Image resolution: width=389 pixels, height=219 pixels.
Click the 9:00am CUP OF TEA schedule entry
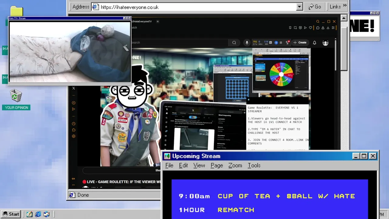(x=267, y=196)
